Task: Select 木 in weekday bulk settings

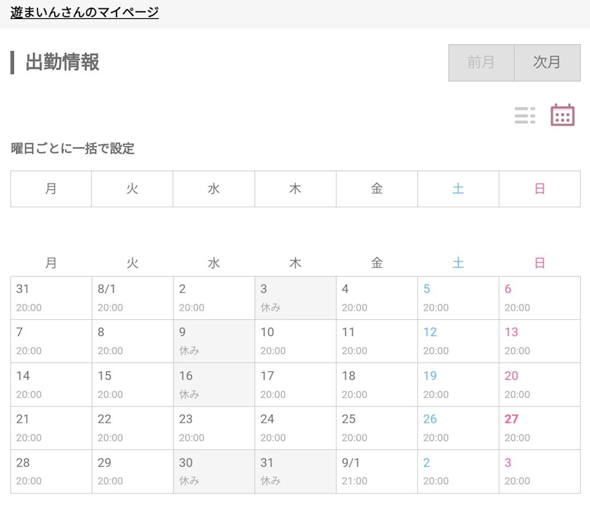Action: click(x=295, y=188)
